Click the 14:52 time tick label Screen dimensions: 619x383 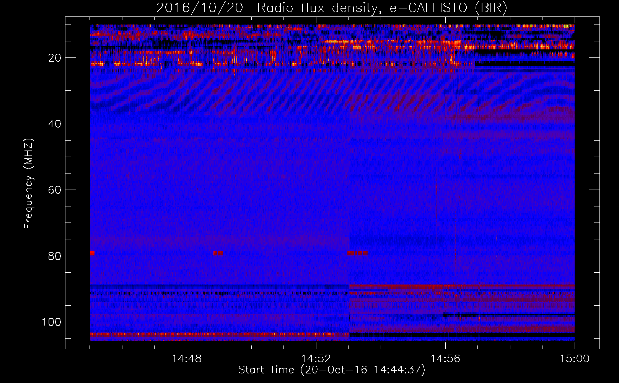[316, 359]
